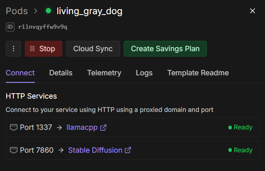Stop the running pod
265x171 pixels.
click(43, 49)
